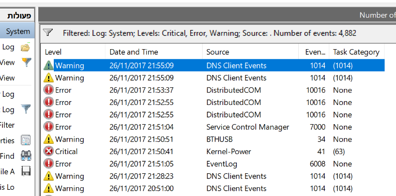Click the red X critical icon for Kernel-Power
The image size is (396, 196).
(x=48, y=152)
